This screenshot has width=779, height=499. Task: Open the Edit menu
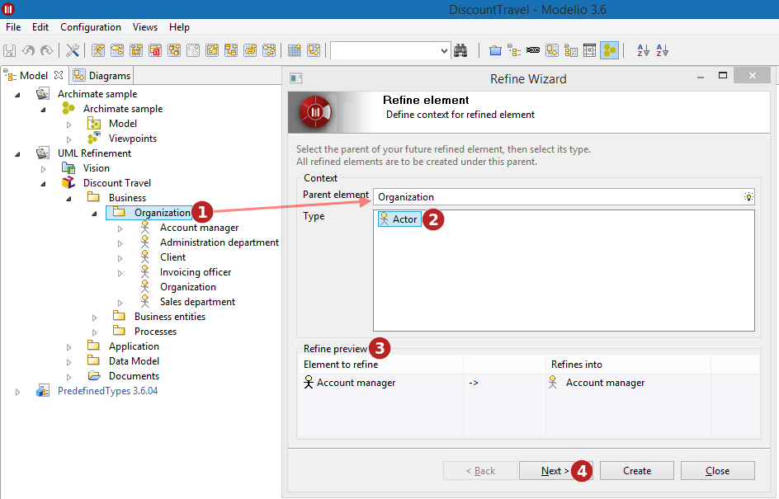pyautogui.click(x=40, y=27)
